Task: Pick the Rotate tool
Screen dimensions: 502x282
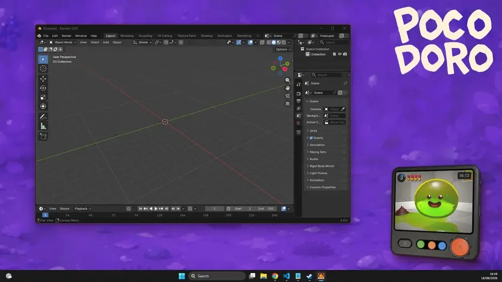Action: coord(43,88)
